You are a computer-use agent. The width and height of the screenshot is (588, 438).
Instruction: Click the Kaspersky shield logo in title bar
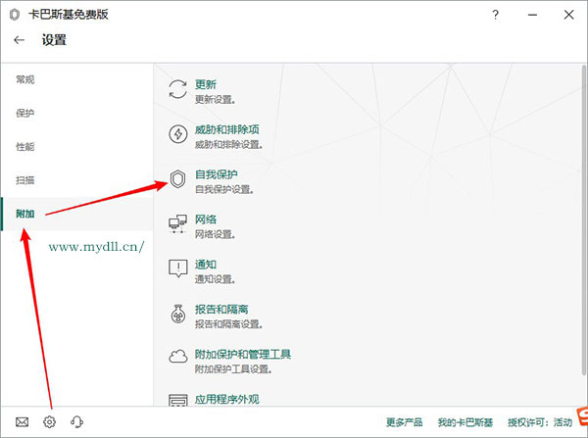point(15,15)
